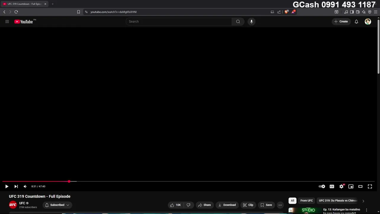This screenshot has height=214, width=380.
Task: Open more actions three-dot menu
Action: (x=280, y=205)
